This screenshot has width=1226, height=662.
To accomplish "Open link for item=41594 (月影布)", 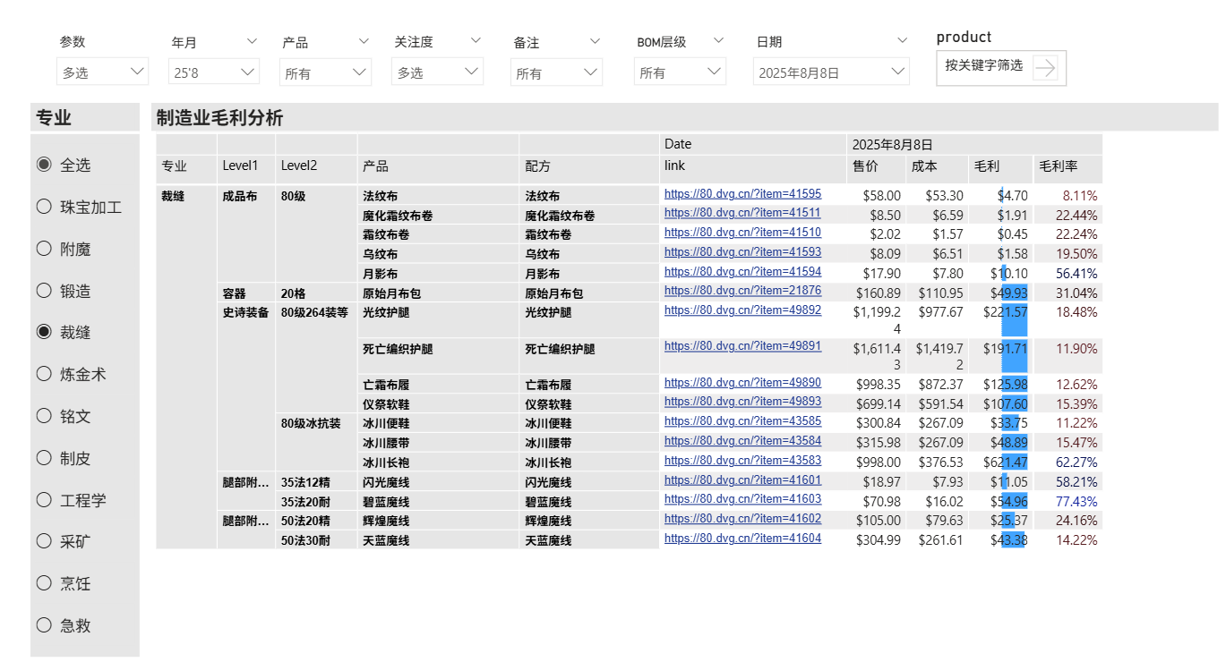I will (x=742, y=271).
